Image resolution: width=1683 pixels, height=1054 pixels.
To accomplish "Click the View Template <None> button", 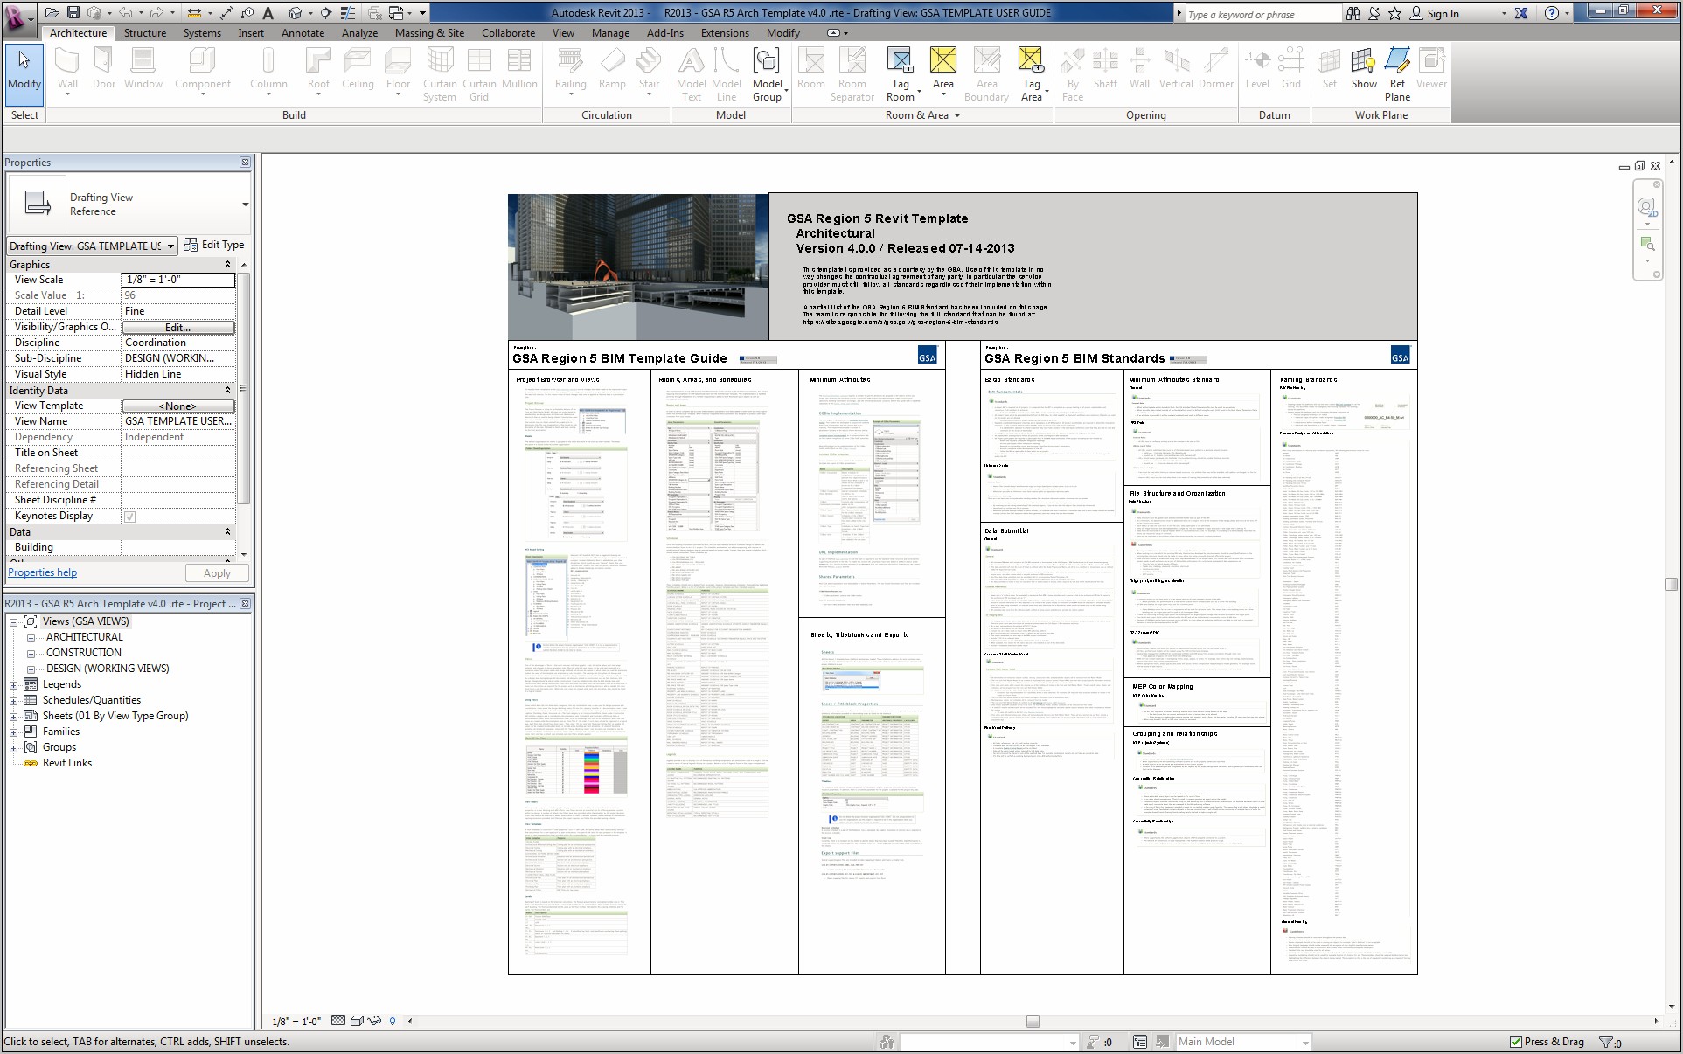I will pyautogui.click(x=178, y=406).
